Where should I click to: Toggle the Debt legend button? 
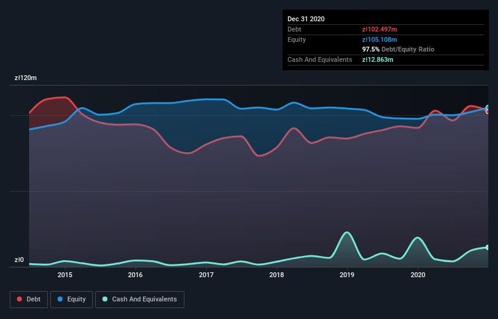29,300
